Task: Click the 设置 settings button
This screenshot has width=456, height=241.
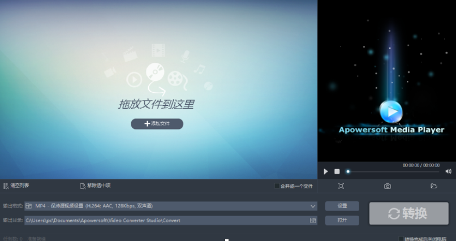Action: click(342, 206)
